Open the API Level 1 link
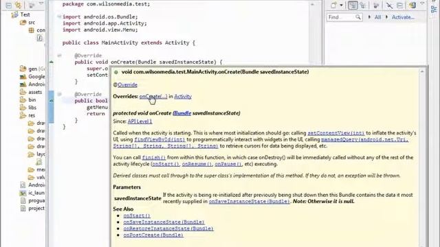The width and height of the screenshot is (440, 247). point(140,121)
